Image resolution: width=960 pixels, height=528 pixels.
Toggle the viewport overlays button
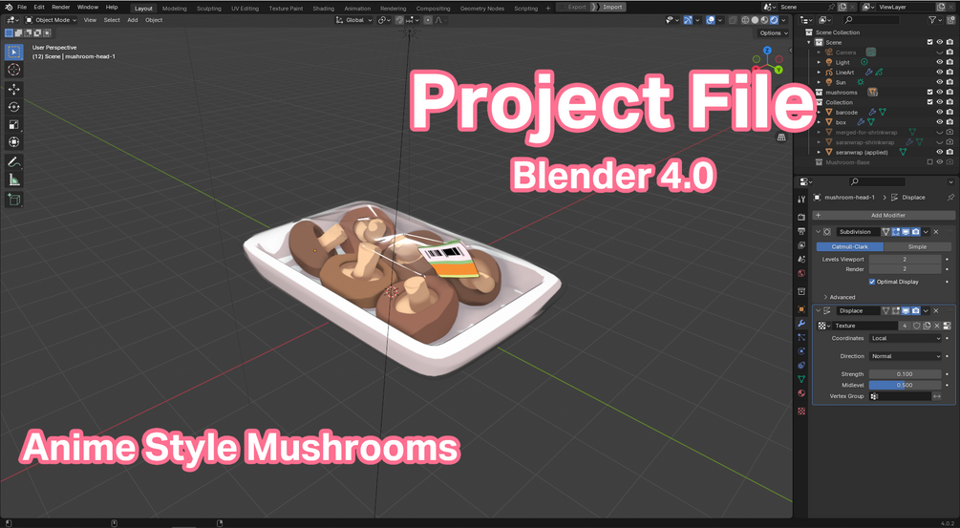(710, 20)
